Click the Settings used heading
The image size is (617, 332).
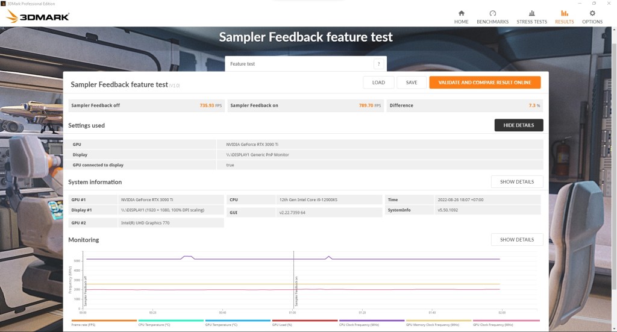[87, 125]
